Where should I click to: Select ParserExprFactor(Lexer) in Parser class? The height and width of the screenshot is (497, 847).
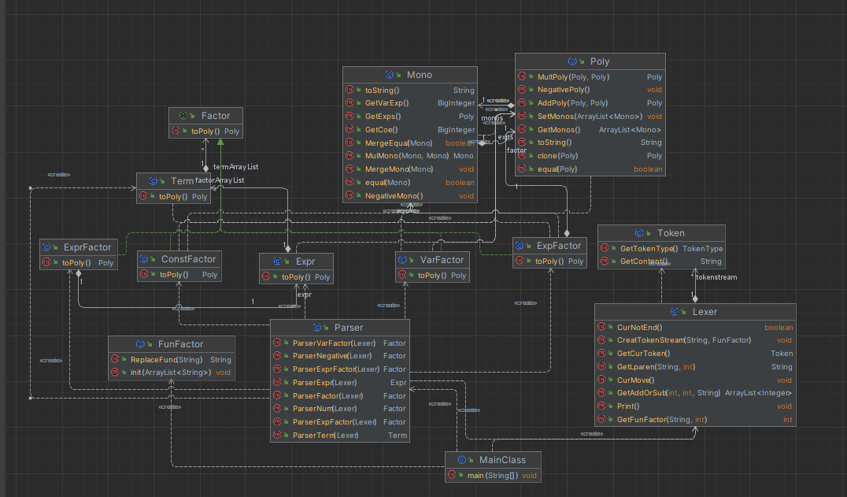click(x=340, y=369)
